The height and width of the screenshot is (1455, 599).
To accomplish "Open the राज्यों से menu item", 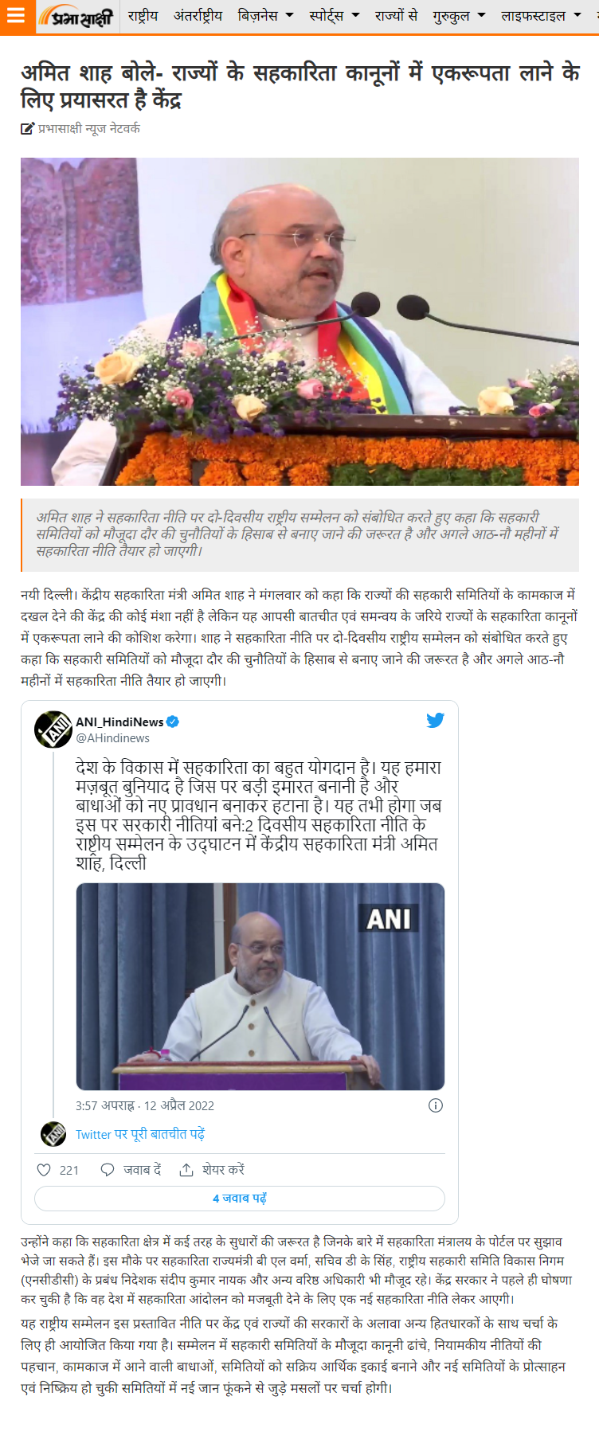I will point(396,15).
